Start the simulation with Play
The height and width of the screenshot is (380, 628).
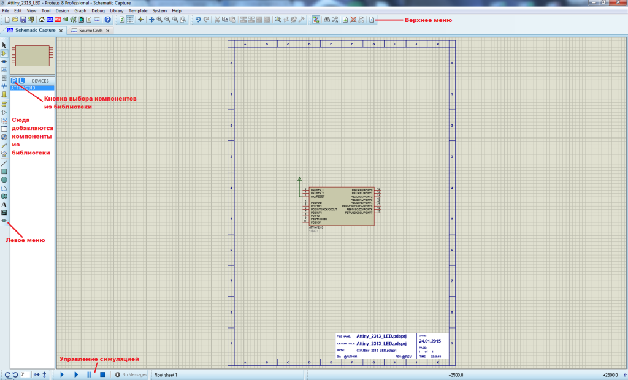62,375
